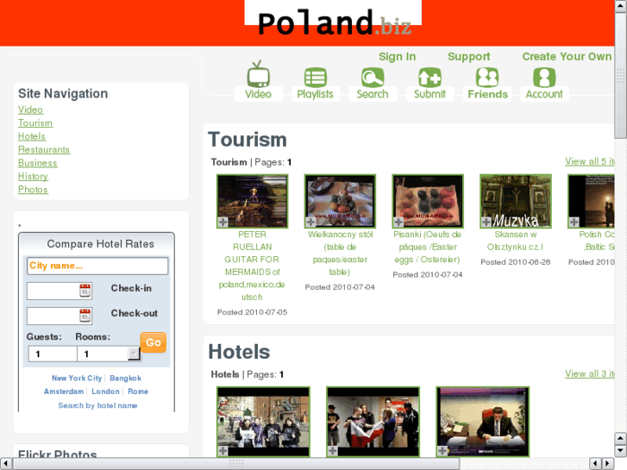Select Rome hotel link
This screenshot has height=470, width=627.
click(x=138, y=392)
